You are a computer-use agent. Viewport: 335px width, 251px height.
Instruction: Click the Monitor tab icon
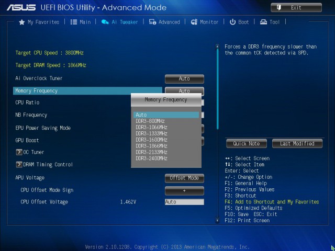tap(194, 22)
